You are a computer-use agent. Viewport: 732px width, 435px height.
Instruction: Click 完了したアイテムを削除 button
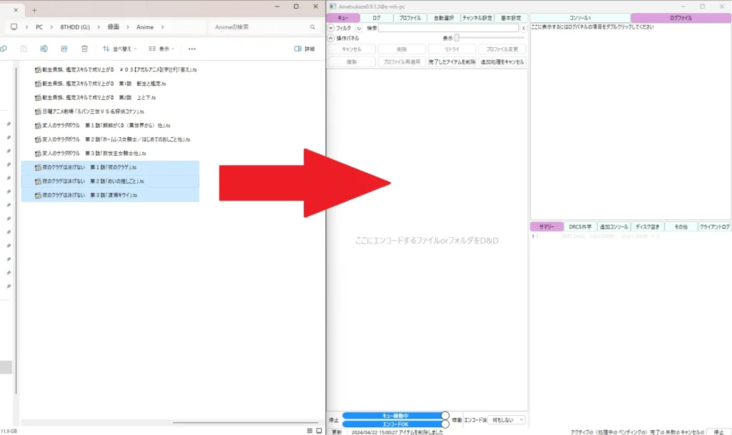[452, 62]
